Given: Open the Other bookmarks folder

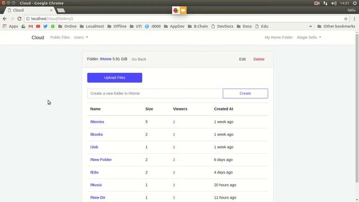Looking at the screenshot, I should (336, 26).
